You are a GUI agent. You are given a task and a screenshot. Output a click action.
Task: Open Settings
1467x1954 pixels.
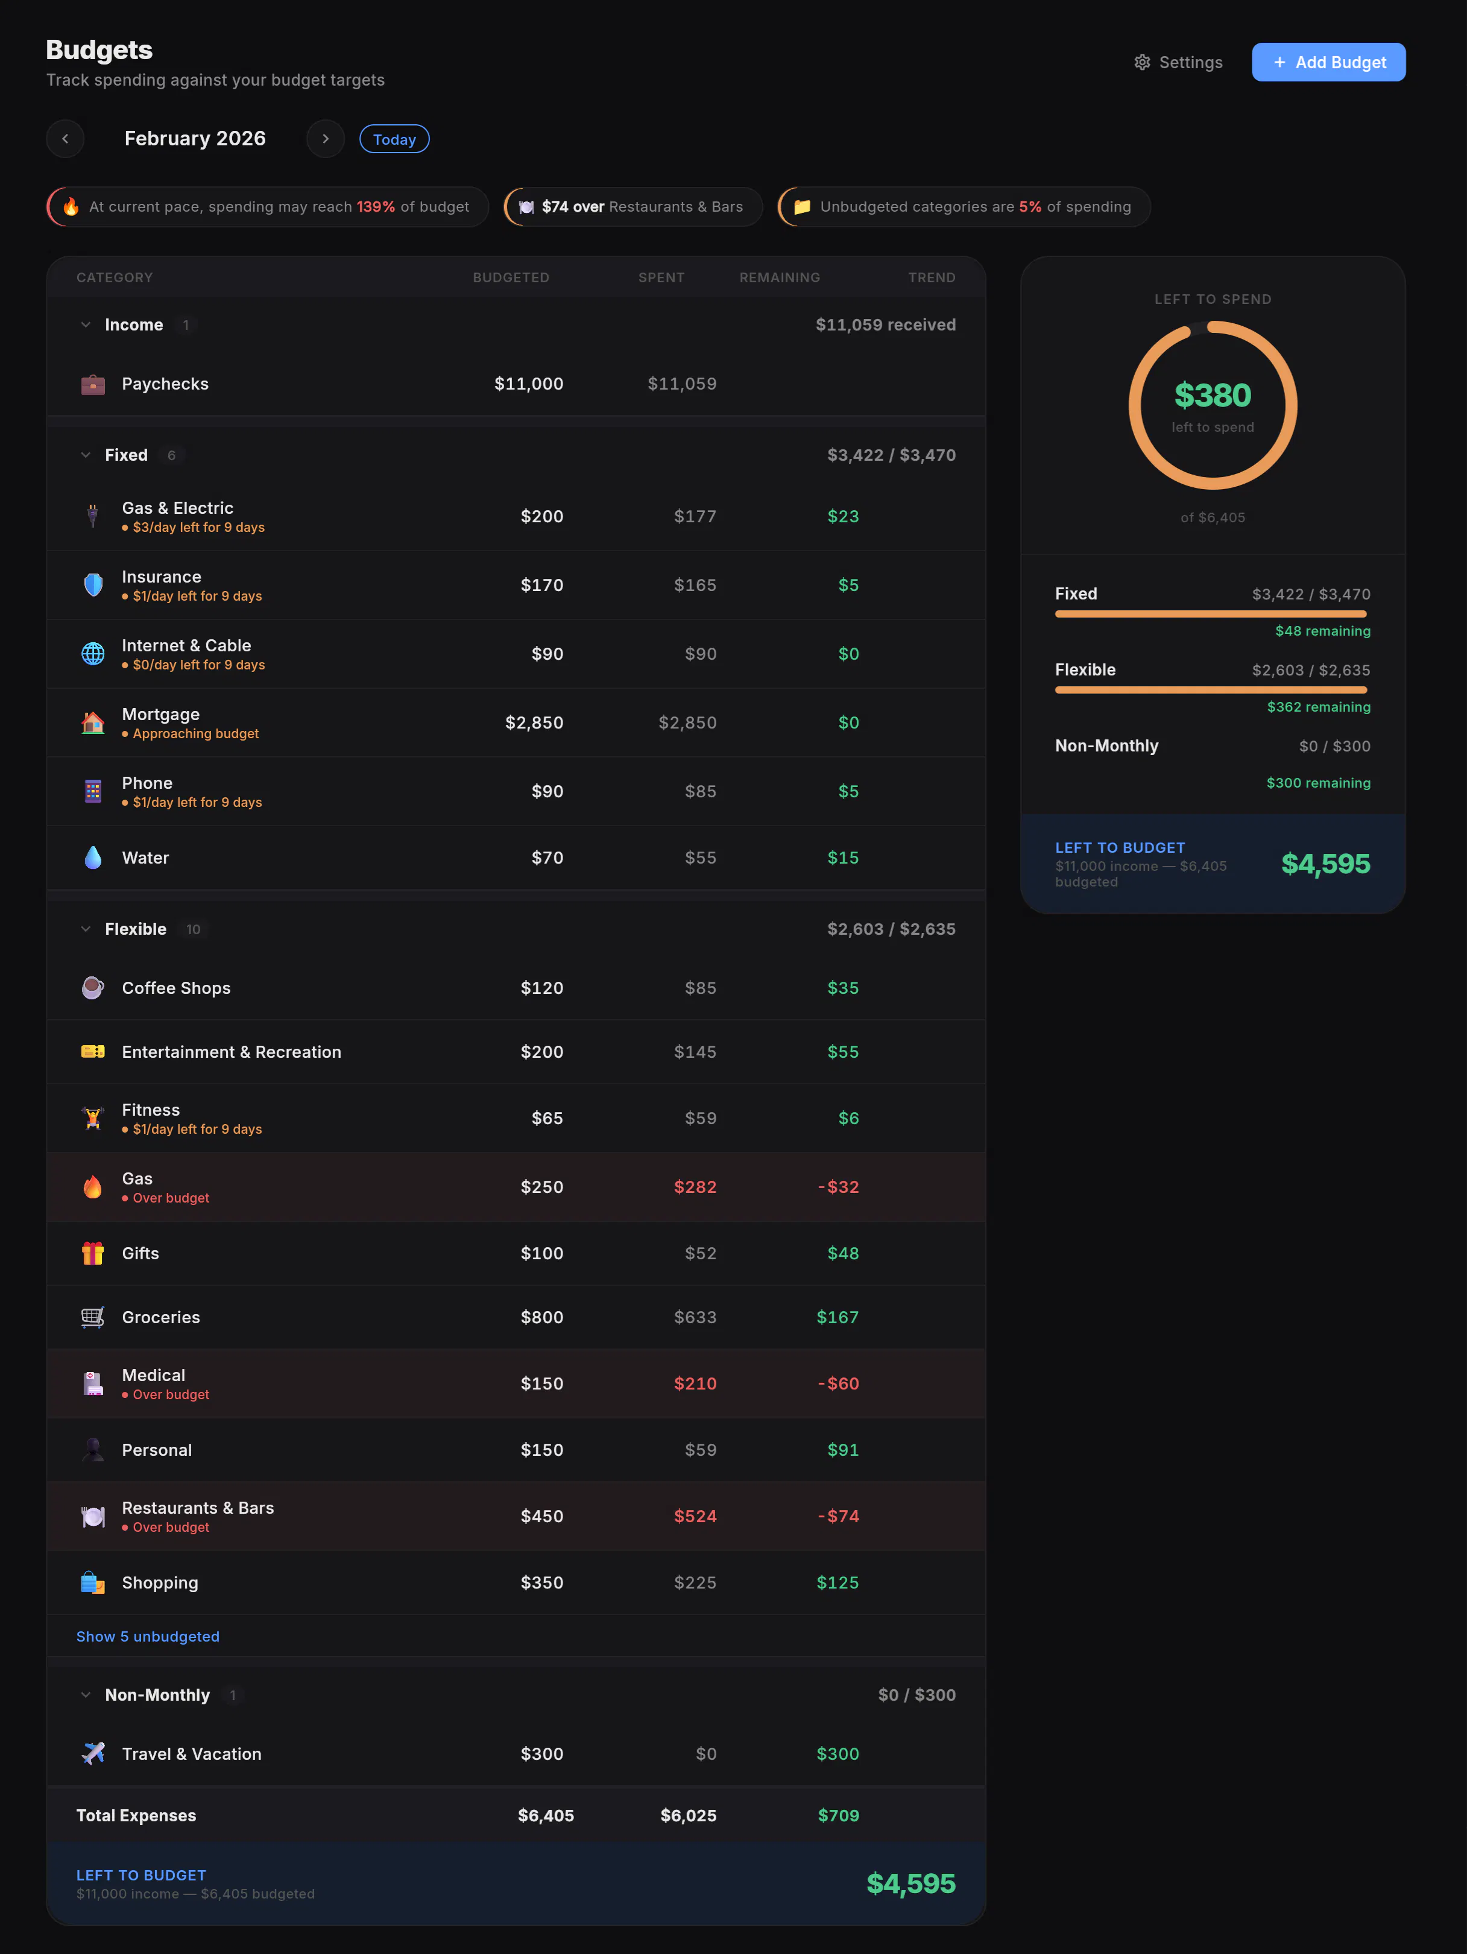point(1178,63)
